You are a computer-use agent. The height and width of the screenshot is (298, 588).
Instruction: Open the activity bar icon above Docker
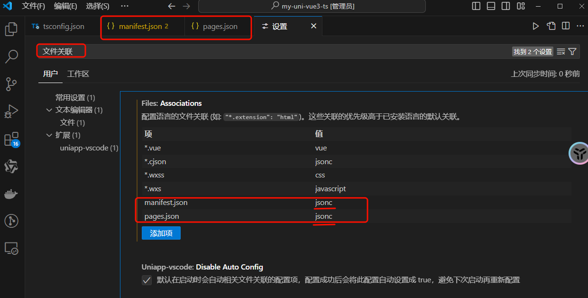(11, 167)
